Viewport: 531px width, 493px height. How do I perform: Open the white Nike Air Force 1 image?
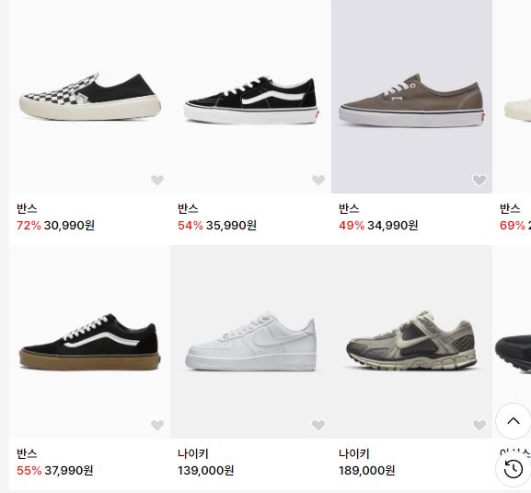coord(251,342)
